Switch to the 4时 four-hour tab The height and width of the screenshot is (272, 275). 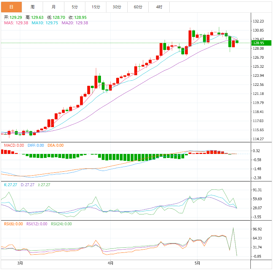(159, 7)
